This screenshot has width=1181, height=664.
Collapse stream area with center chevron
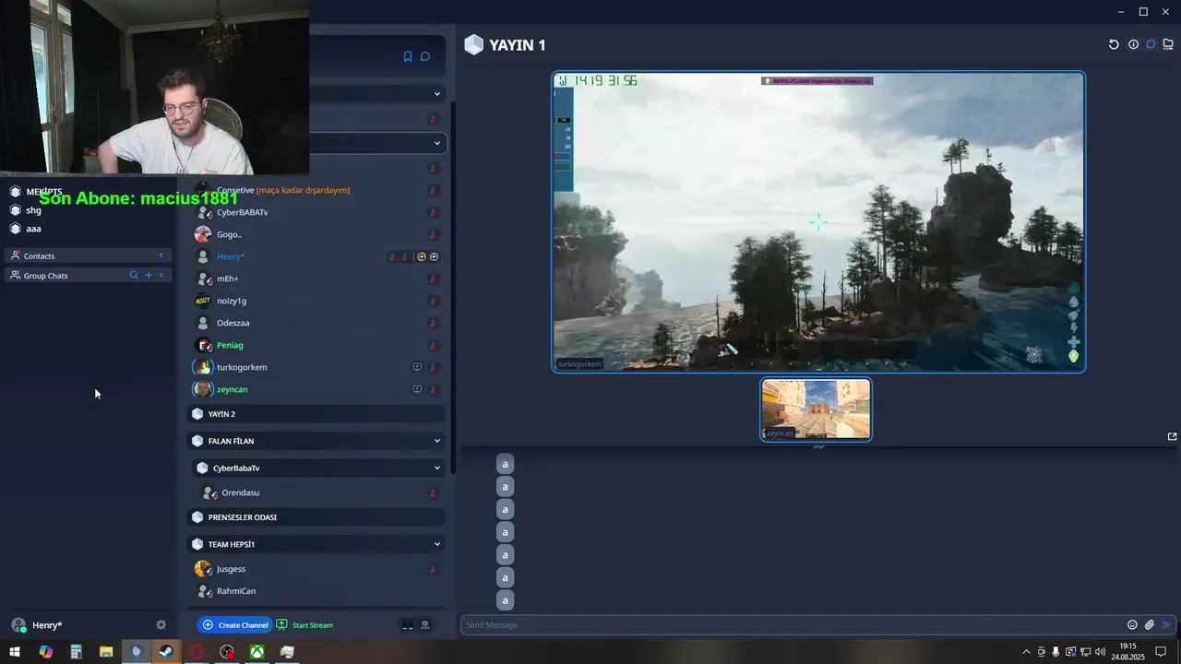pos(818,447)
